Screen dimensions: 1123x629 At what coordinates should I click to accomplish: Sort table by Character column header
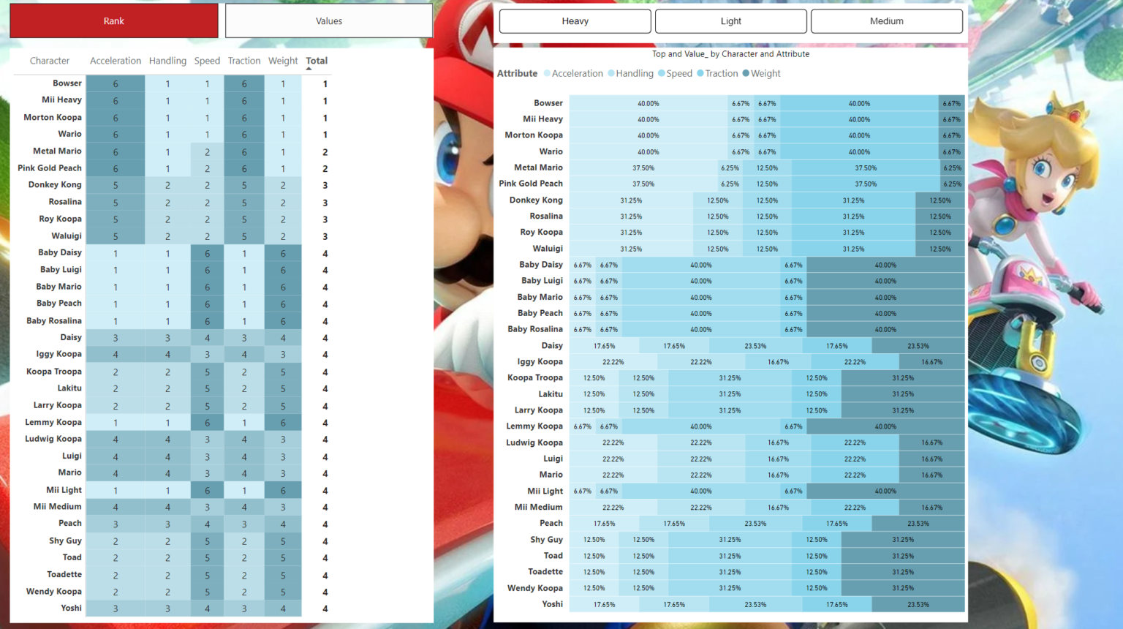50,61
